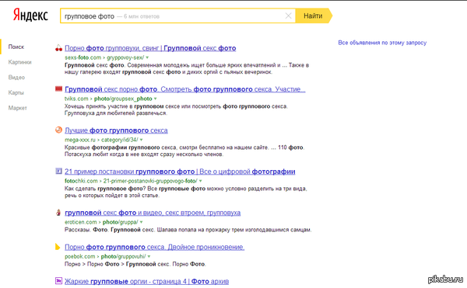Click the cherry favicon of the first result

tap(58, 48)
